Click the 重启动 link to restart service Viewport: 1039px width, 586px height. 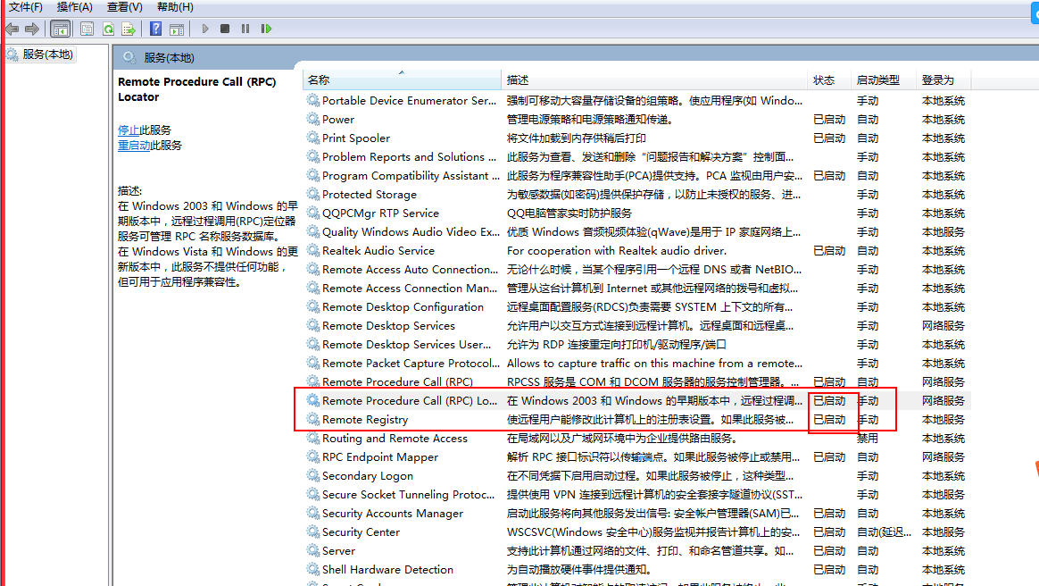134,146
